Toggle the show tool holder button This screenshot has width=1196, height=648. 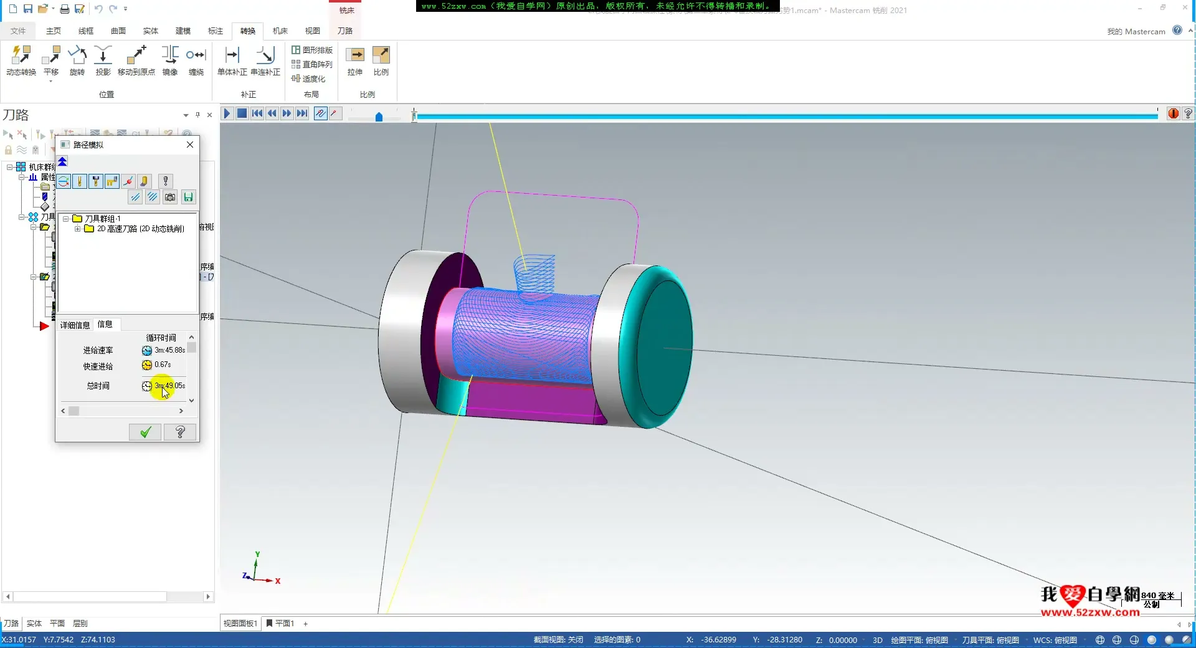pos(96,181)
